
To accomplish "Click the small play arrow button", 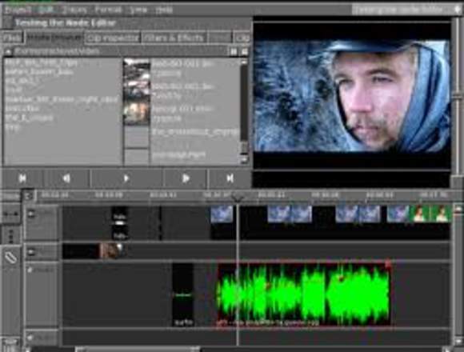I will (x=126, y=178).
